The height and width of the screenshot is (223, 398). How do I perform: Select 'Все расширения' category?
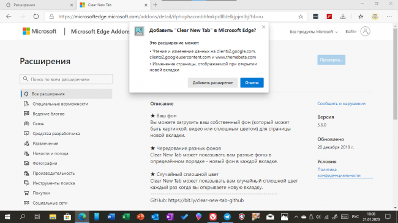[66, 93]
